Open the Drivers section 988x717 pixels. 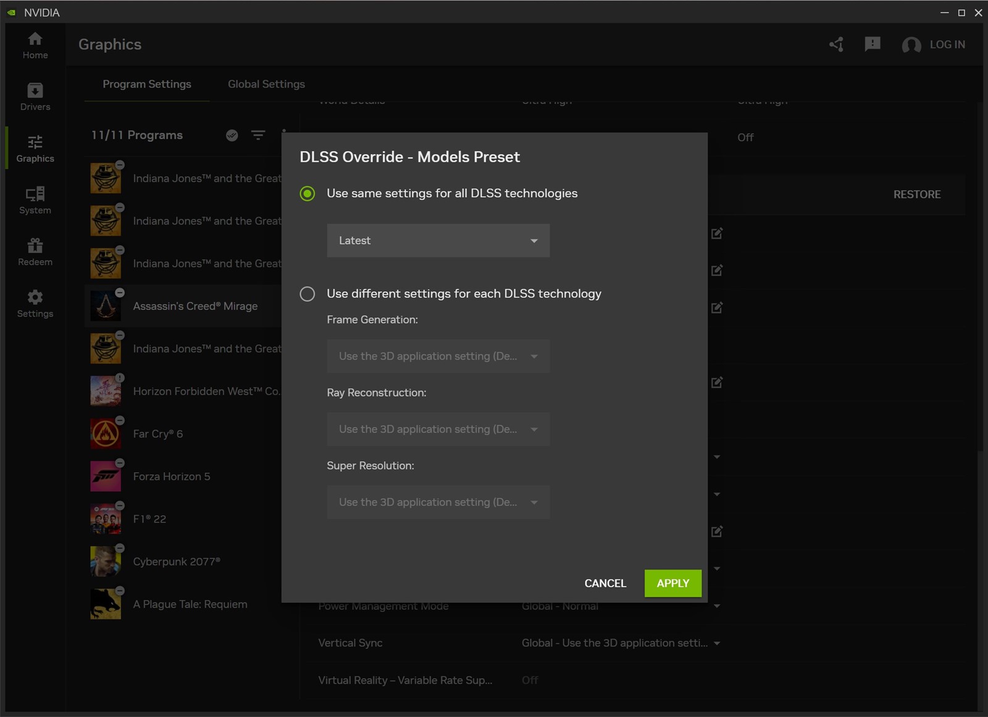point(35,97)
